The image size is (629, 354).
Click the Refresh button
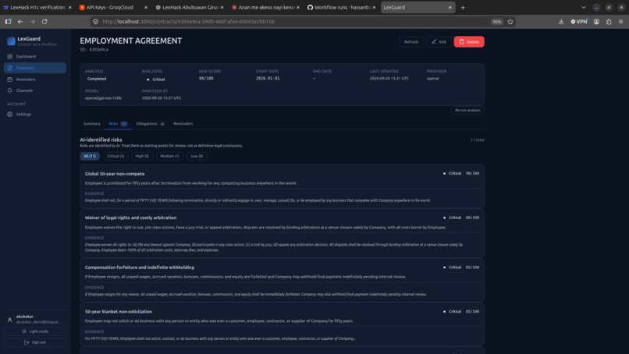click(x=411, y=41)
